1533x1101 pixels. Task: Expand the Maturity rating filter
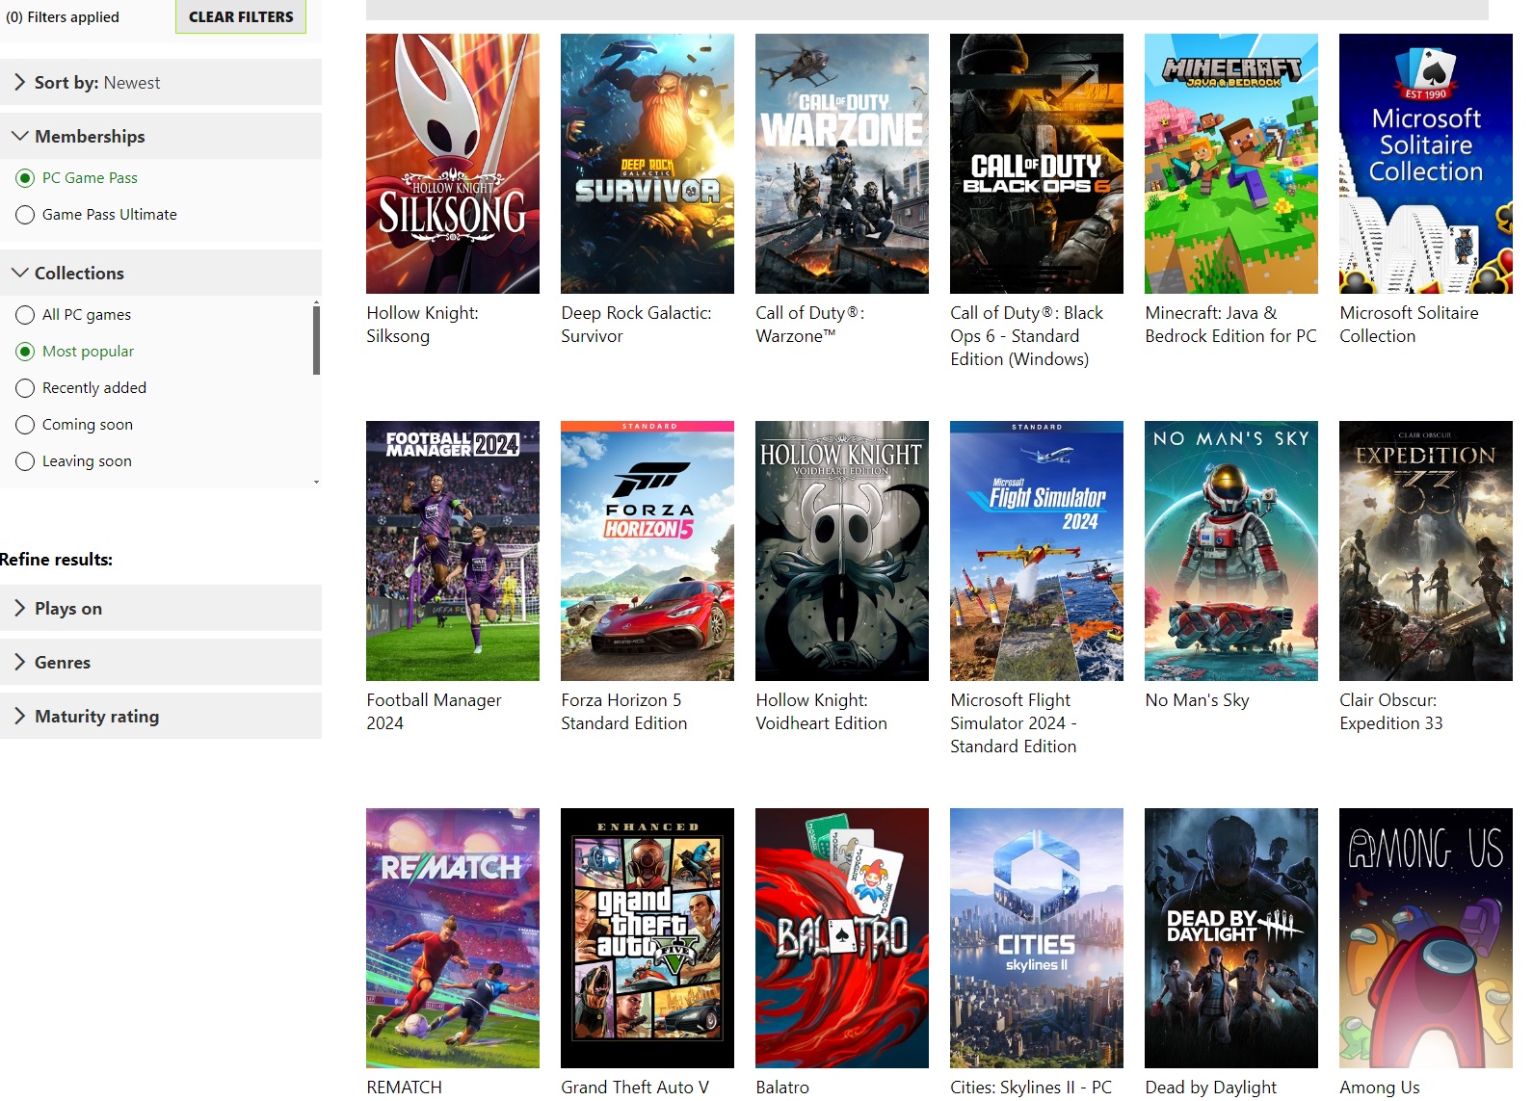(161, 716)
